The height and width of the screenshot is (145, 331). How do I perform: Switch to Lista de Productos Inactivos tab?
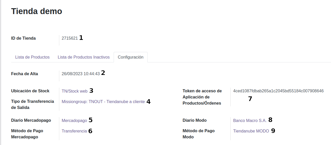click(84, 57)
